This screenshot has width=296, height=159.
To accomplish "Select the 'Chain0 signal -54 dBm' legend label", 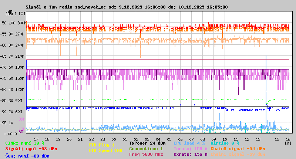I will 238,149.
